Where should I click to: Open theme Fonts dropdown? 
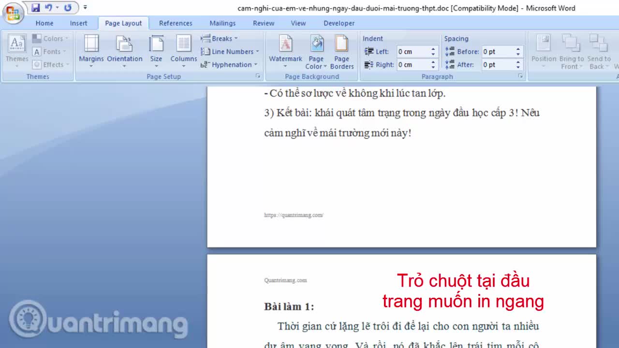(49, 52)
